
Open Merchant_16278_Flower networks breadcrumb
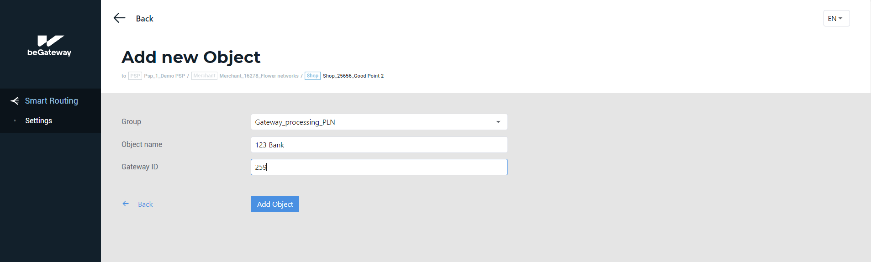259,76
